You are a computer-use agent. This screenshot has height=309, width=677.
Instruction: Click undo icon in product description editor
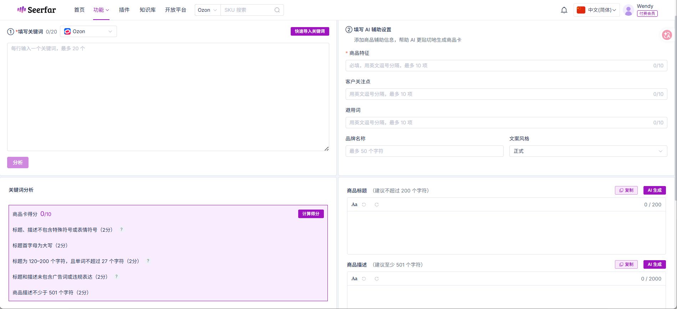coord(364,279)
